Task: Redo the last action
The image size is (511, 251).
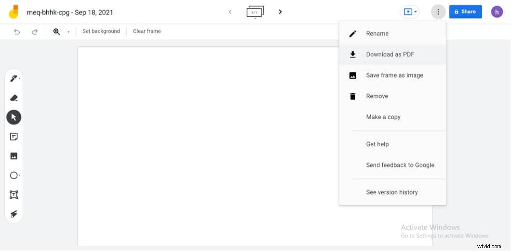Action: pos(34,32)
